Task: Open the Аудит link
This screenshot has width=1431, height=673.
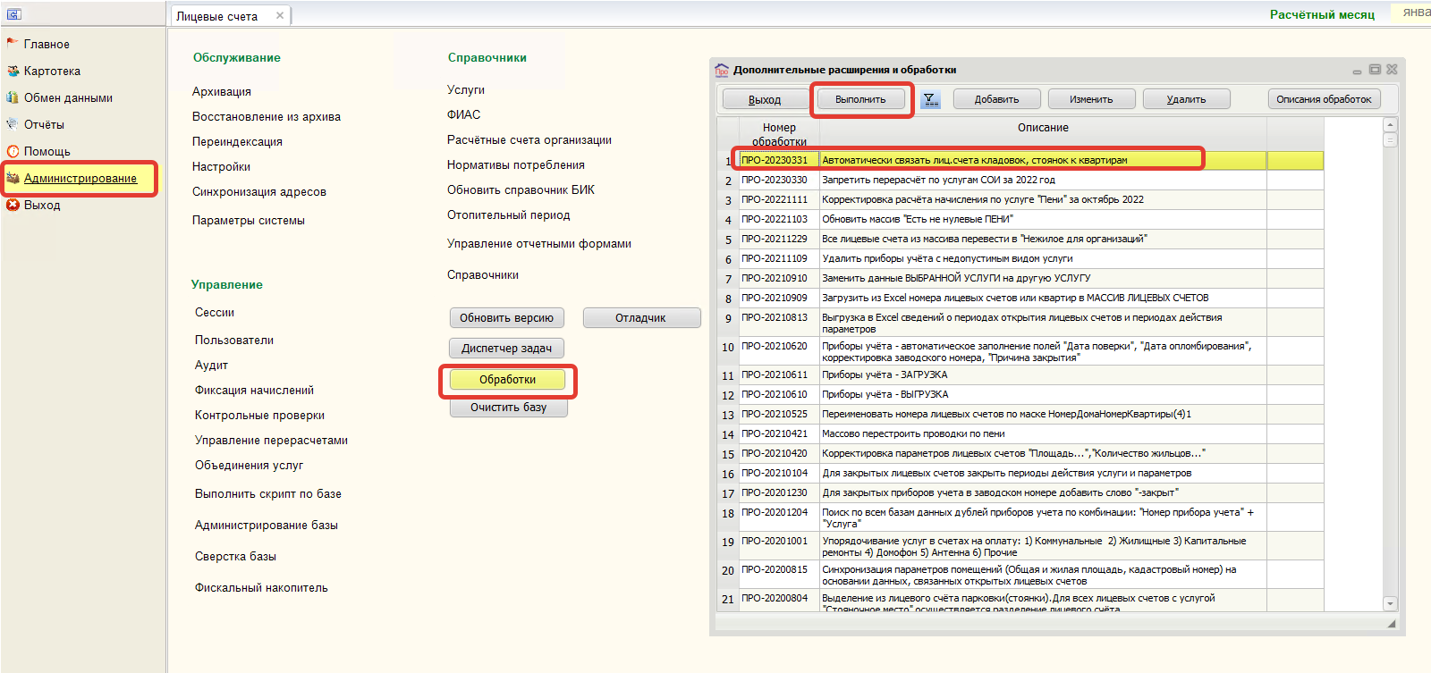Action: pyautogui.click(x=211, y=365)
